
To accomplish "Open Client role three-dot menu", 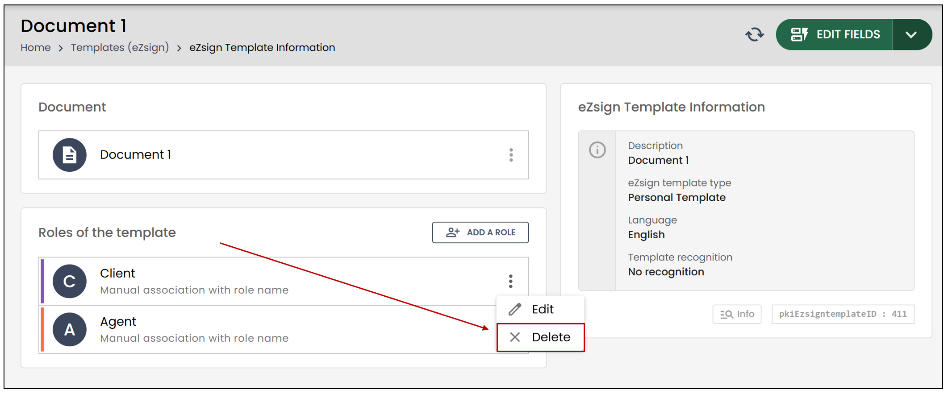I will click(511, 281).
